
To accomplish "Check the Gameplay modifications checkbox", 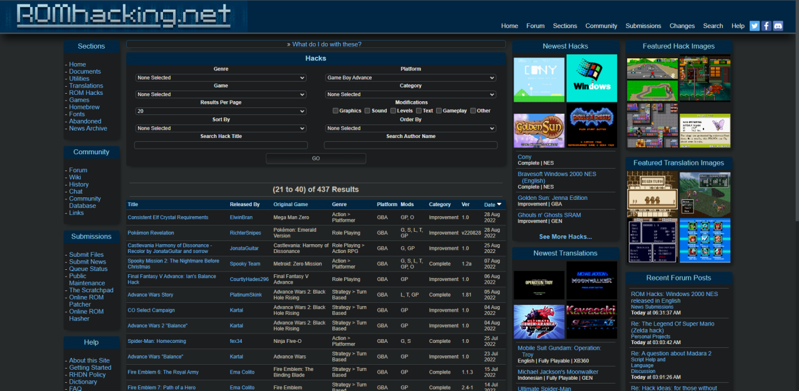I will click(439, 111).
